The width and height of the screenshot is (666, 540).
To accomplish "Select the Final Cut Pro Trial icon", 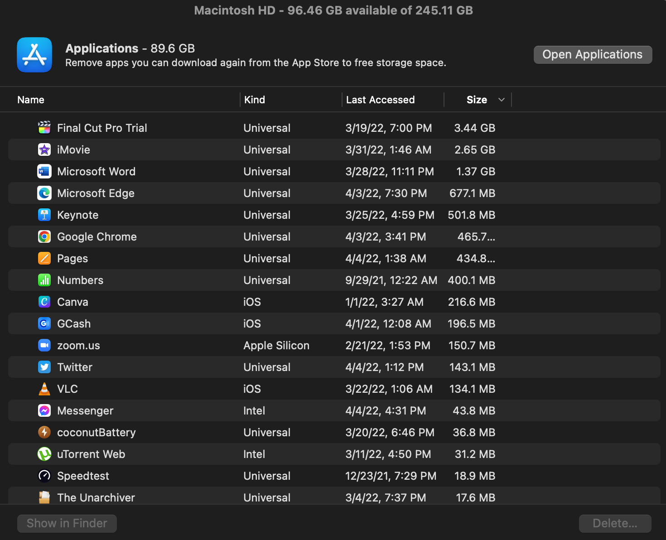I will pos(44,128).
